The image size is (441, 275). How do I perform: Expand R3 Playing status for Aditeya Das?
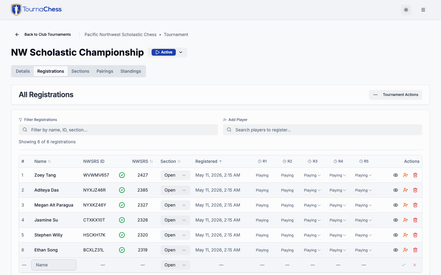(x=312, y=190)
